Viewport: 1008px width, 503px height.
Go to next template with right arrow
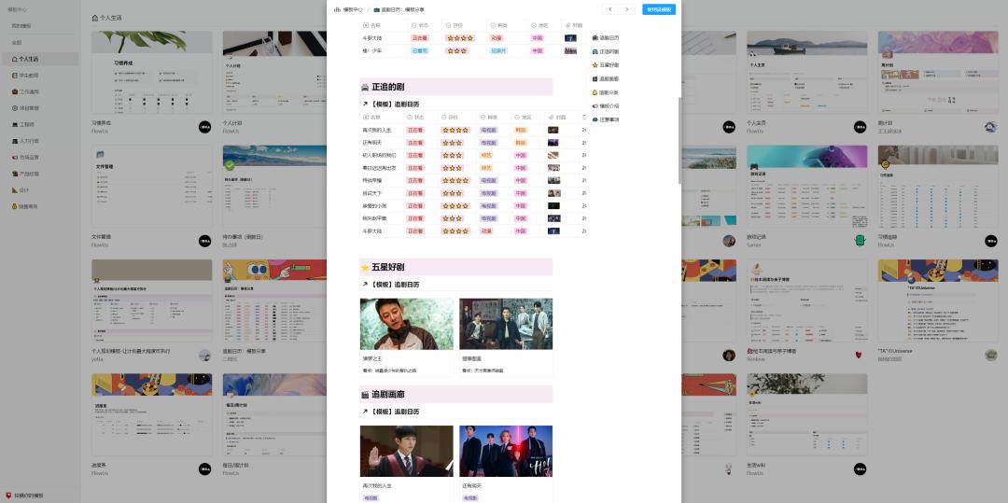[627, 9]
